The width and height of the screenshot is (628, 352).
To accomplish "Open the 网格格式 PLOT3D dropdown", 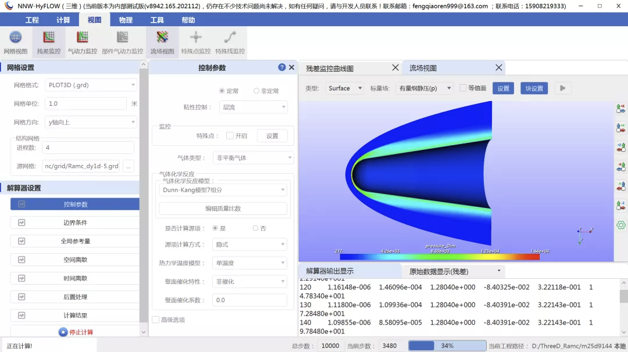I will (x=90, y=85).
